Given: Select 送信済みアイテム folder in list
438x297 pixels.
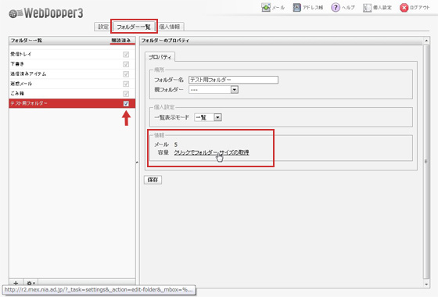Looking at the screenshot, I should (72, 73).
